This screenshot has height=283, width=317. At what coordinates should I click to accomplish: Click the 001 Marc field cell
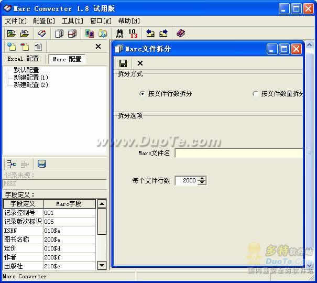[x=69, y=213]
